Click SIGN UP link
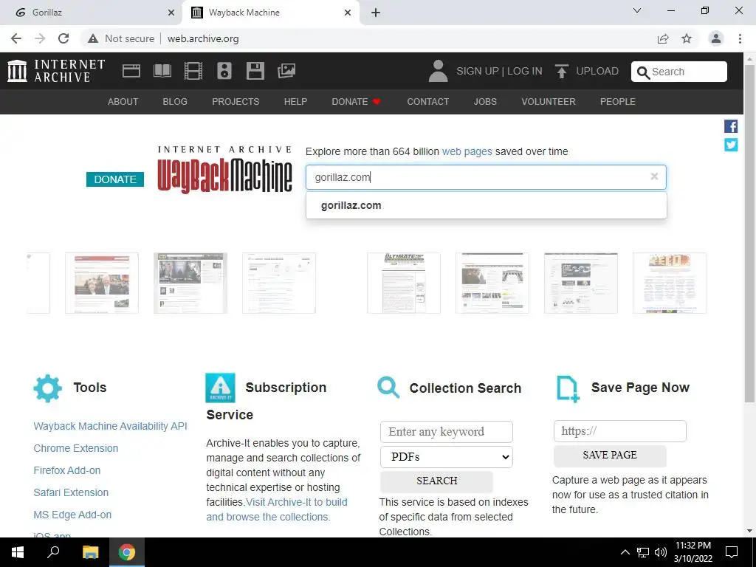 tap(478, 71)
